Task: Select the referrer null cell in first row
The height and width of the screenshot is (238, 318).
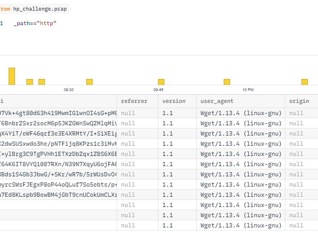Action: click(x=128, y=113)
